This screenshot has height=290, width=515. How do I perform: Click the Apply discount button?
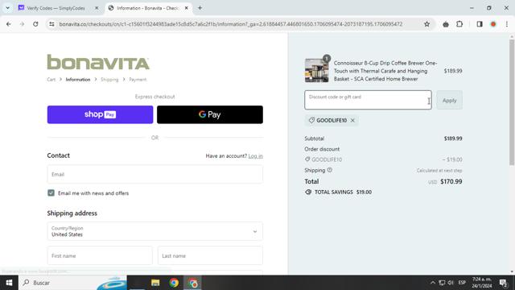(x=449, y=100)
